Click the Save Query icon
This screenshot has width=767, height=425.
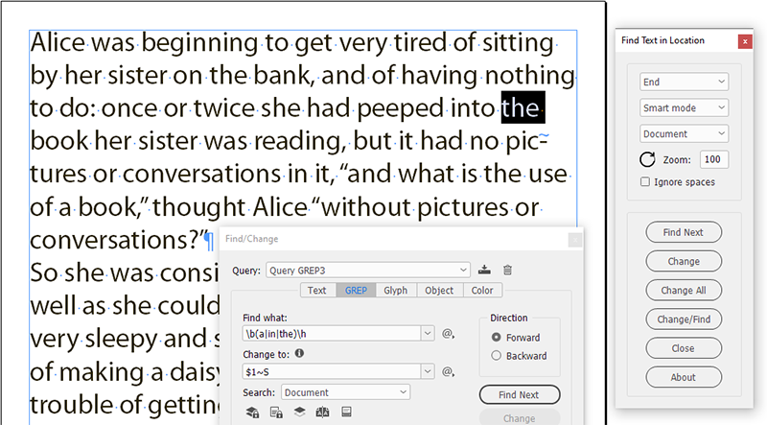point(484,270)
